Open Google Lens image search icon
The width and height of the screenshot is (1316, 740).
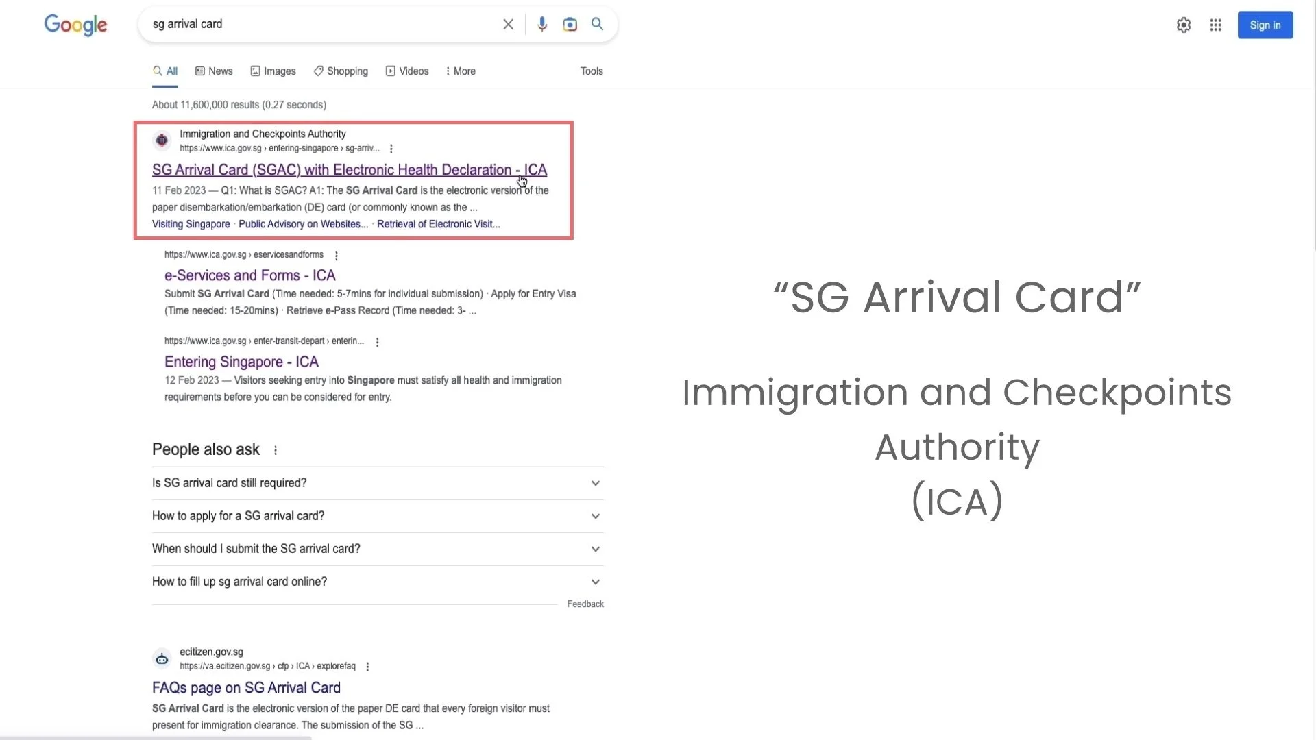[x=570, y=25]
